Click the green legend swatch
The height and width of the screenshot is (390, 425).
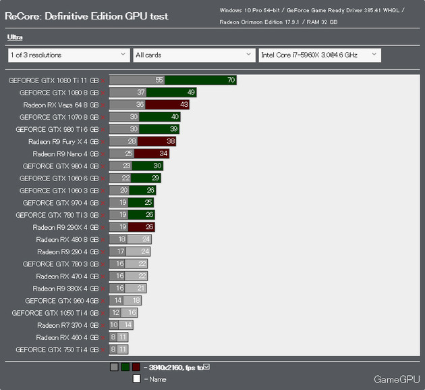125,367
